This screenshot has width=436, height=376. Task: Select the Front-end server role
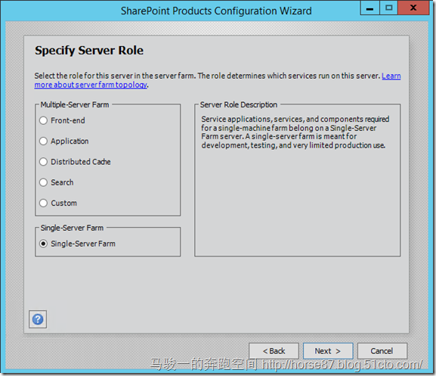click(43, 120)
